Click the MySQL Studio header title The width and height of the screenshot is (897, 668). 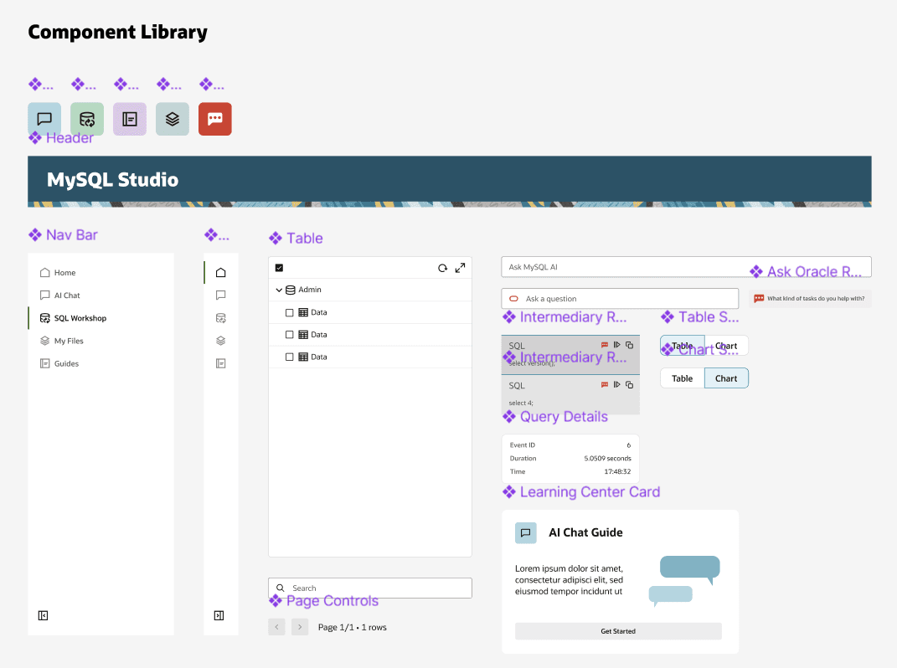point(113,180)
